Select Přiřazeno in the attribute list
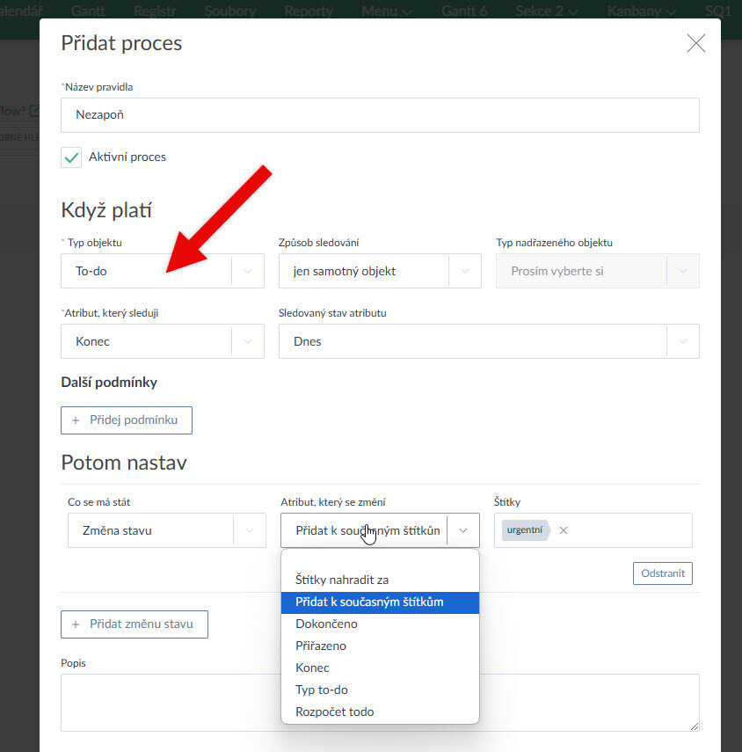742x752 pixels. coord(321,646)
